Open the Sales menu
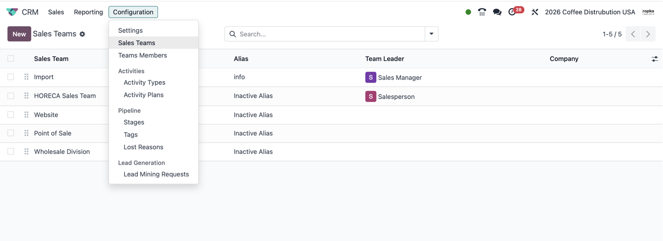 56,12
